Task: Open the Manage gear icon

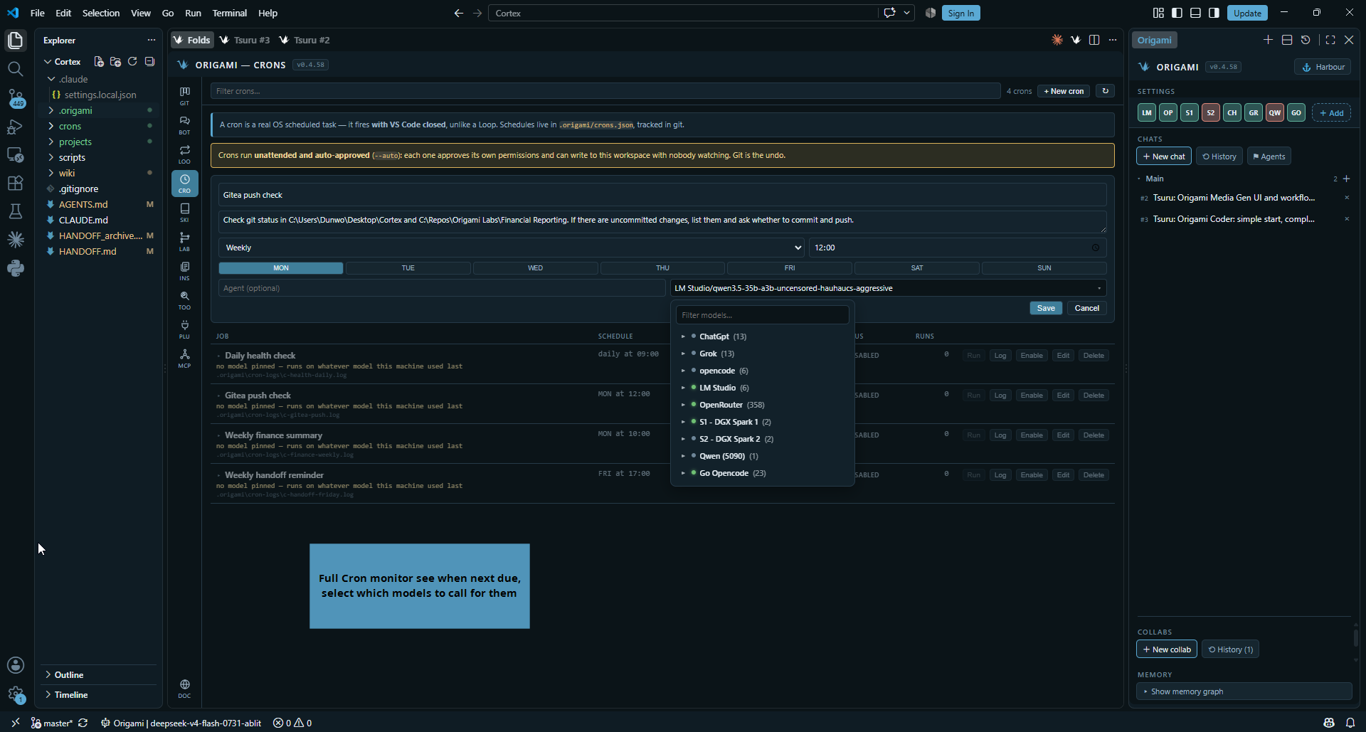Action: pyautogui.click(x=15, y=694)
